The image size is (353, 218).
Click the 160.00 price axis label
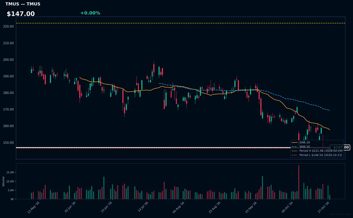point(9,126)
